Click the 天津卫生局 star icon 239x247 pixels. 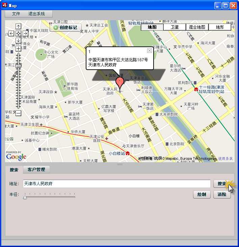click(41, 125)
